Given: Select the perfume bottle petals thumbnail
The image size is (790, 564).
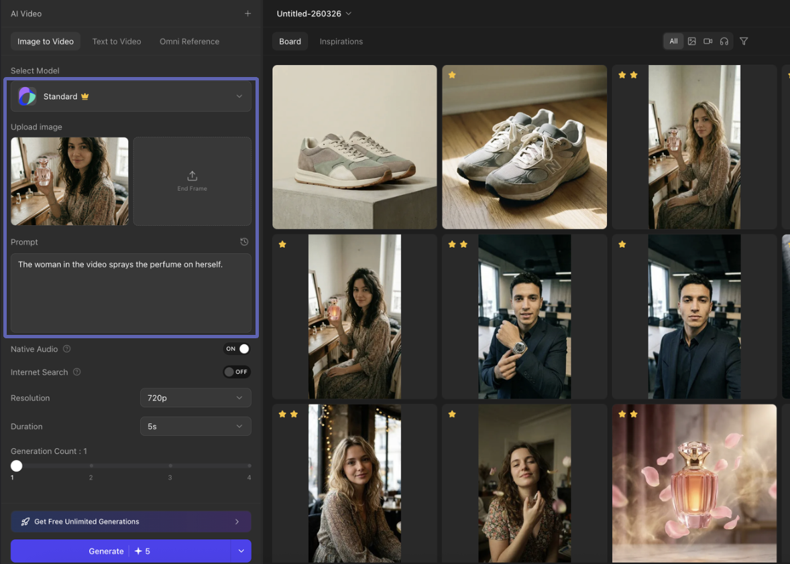Looking at the screenshot, I should click(x=694, y=483).
